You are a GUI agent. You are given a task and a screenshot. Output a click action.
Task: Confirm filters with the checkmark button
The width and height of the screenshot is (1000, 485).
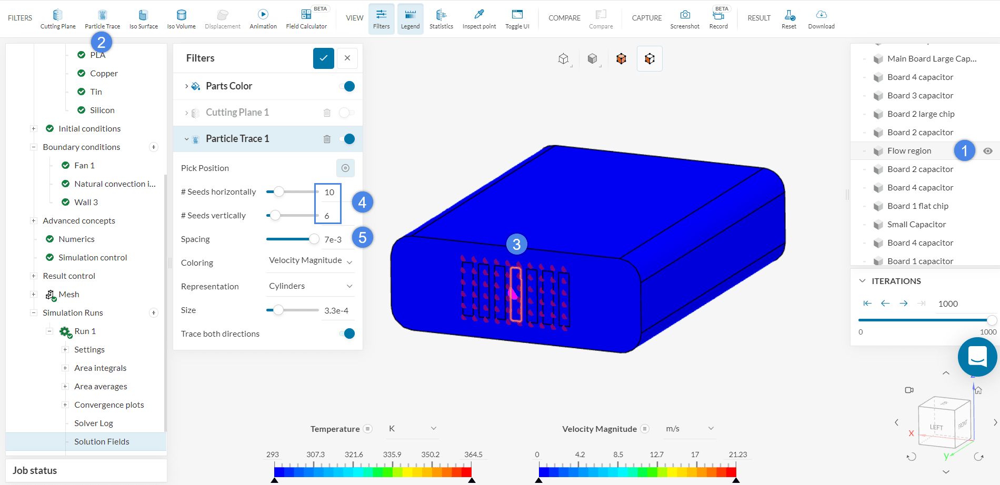click(x=324, y=58)
